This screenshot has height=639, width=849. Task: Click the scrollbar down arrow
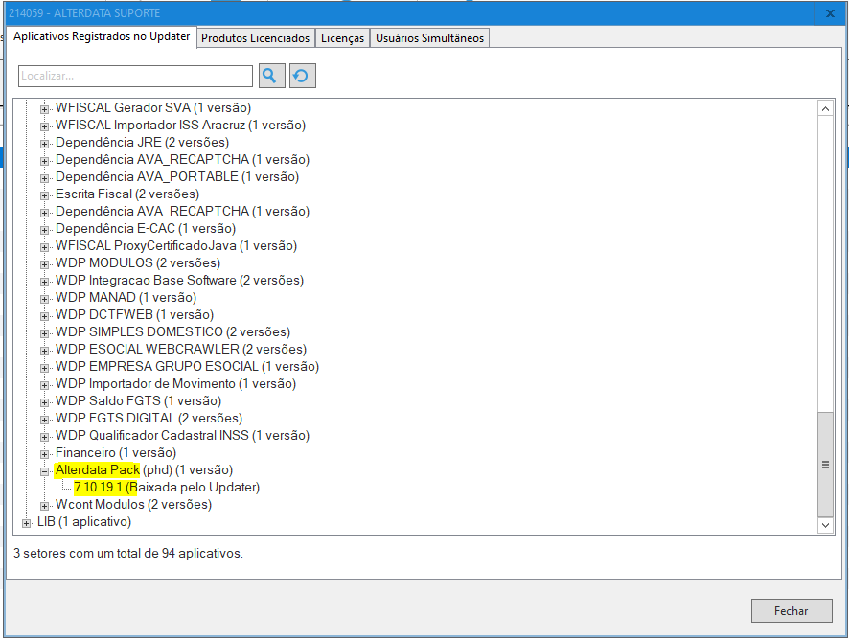[x=825, y=525]
